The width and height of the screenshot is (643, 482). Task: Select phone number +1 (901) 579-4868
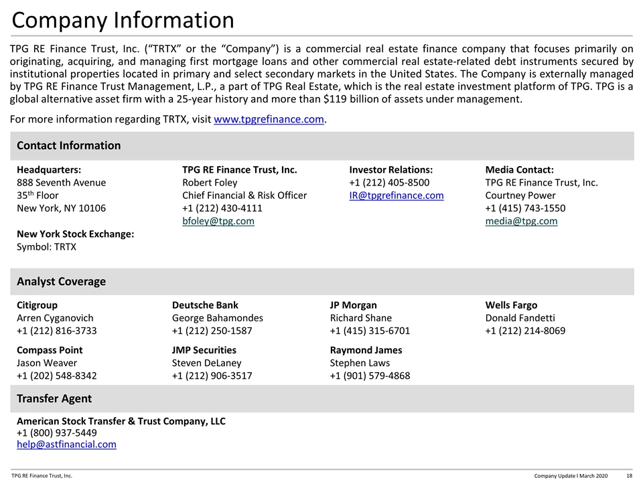[x=370, y=376]
